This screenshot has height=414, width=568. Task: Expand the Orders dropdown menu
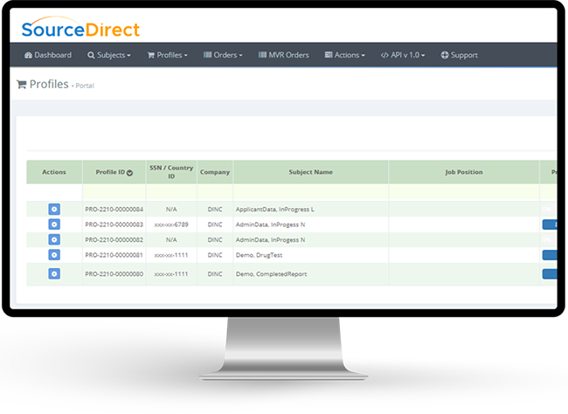223,55
